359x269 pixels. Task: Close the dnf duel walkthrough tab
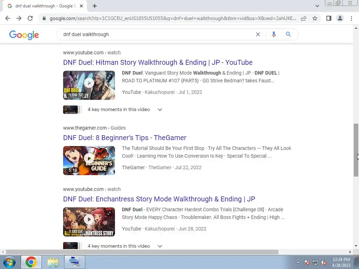(x=81, y=6)
